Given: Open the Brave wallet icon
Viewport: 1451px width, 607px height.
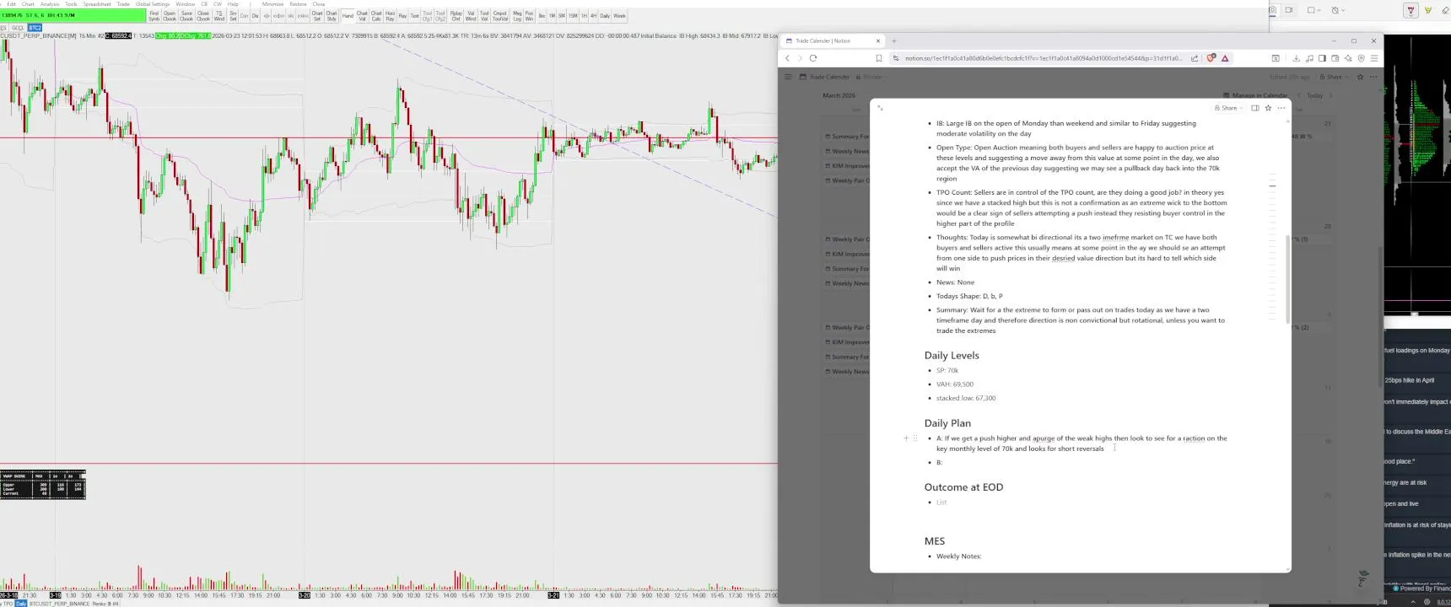Looking at the screenshot, I should (x=1335, y=58).
